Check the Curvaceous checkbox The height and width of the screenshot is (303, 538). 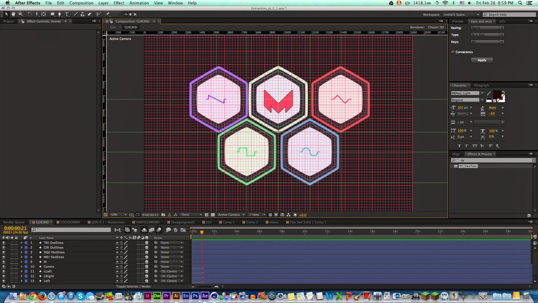pyautogui.click(x=453, y=52)
